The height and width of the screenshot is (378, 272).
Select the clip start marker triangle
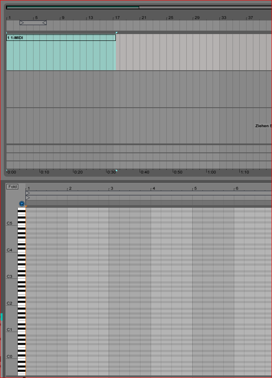pos(28,198)
